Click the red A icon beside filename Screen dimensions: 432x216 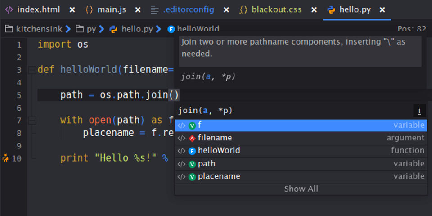click(x=192, y=138)
